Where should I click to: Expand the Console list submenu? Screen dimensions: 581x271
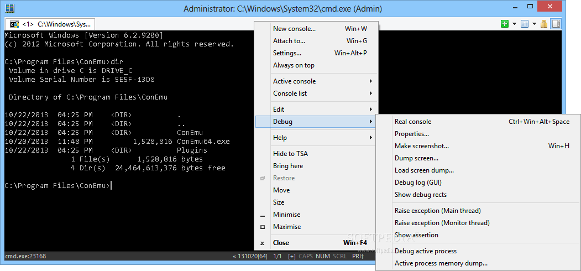coord(316,93)
